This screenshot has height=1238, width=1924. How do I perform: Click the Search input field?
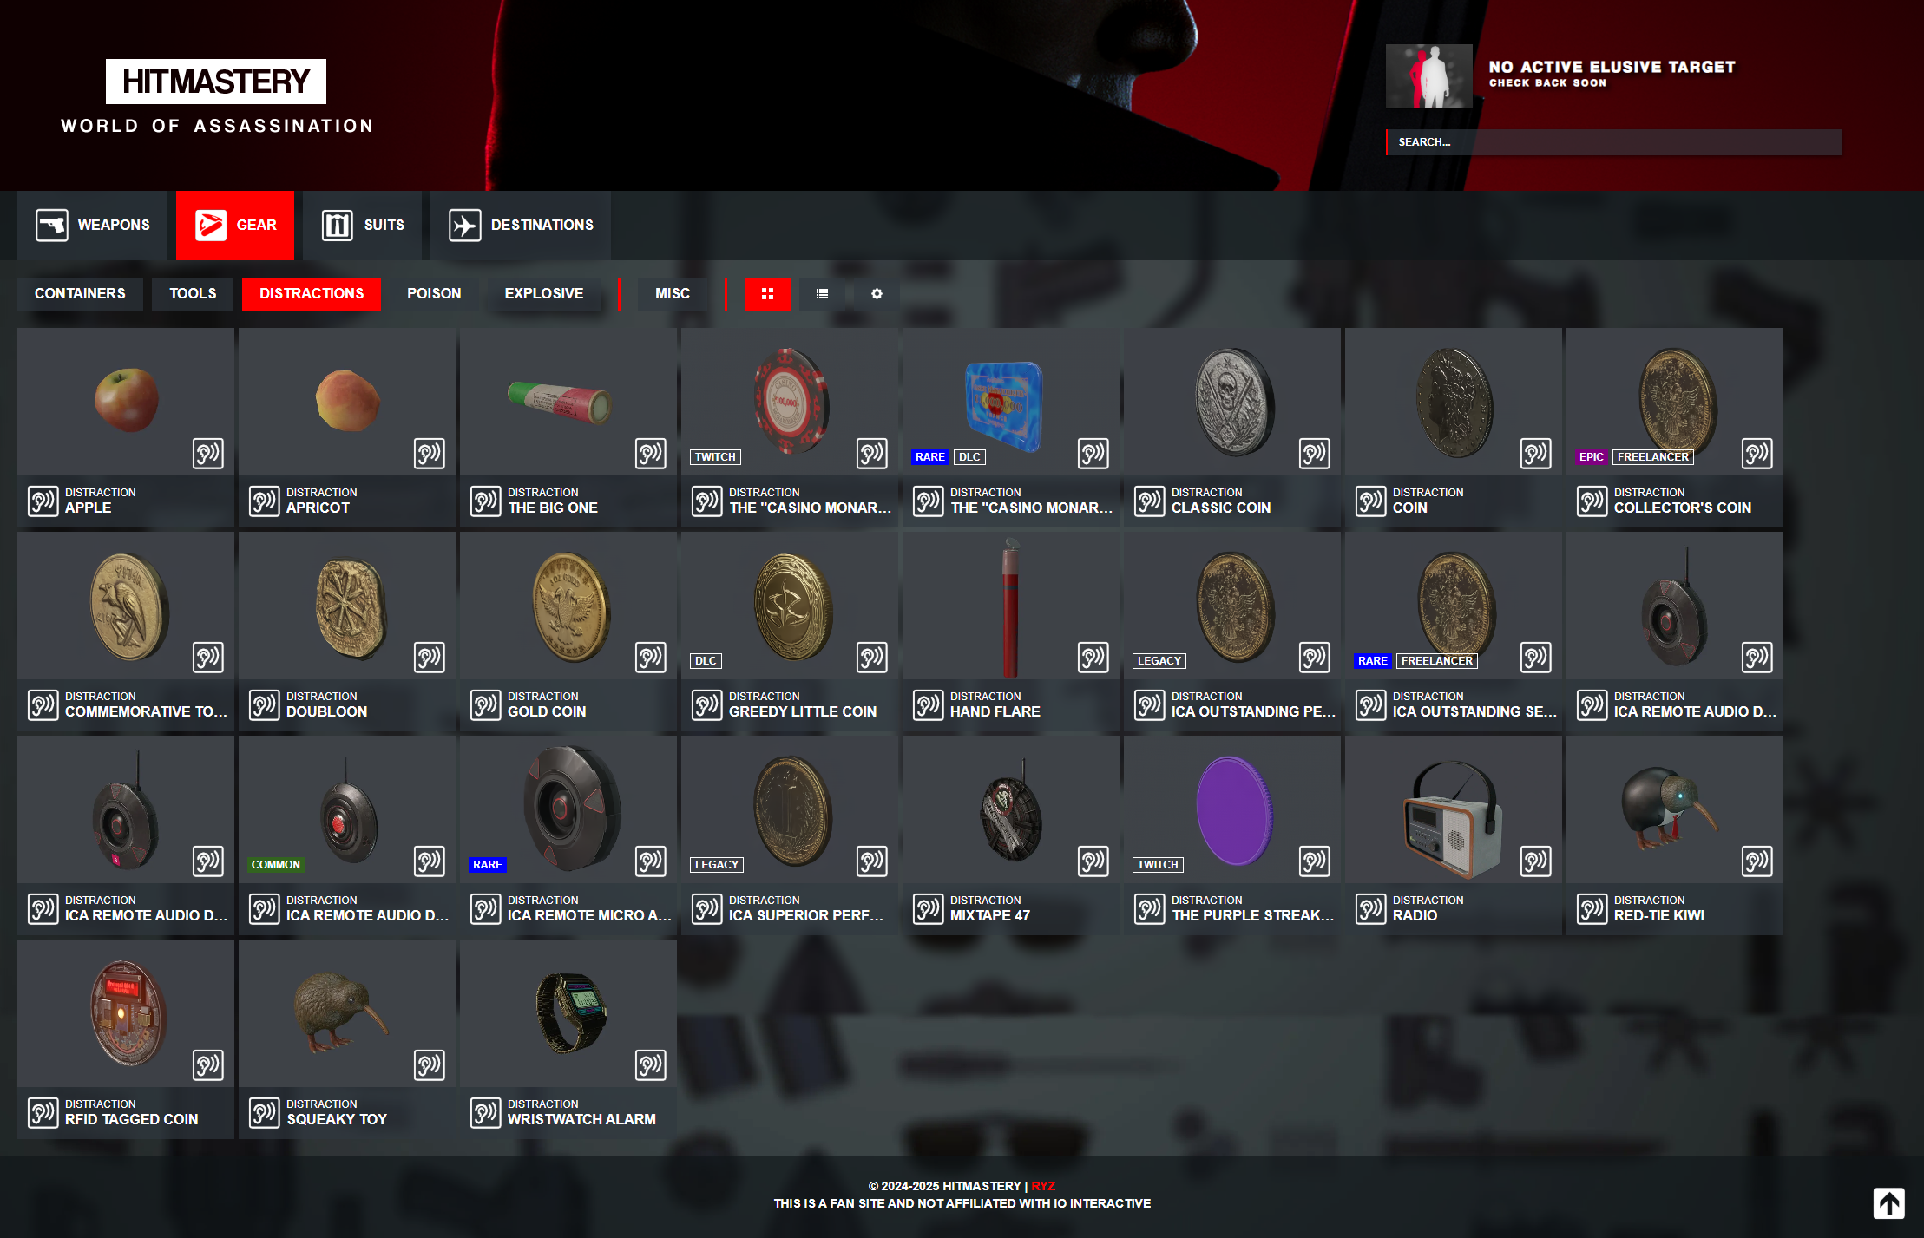1614,142
